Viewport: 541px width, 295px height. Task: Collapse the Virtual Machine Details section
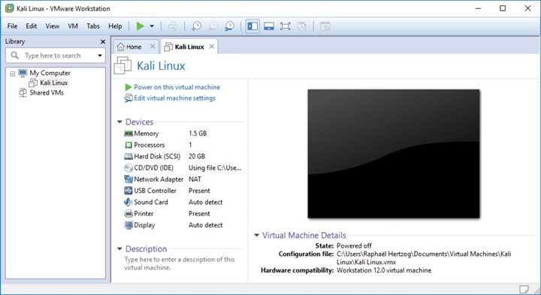click(x=256, y=236)
